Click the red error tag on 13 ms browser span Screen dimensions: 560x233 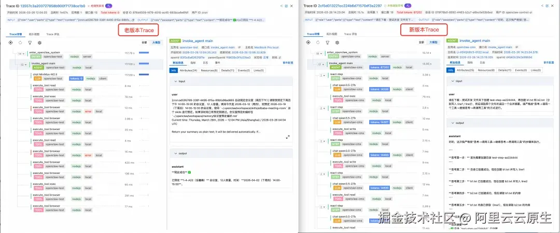[x=88, y=111]
